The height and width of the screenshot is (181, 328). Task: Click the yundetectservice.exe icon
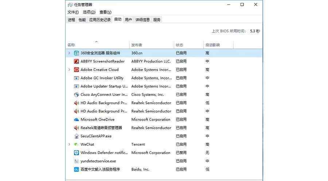[77, 161]
